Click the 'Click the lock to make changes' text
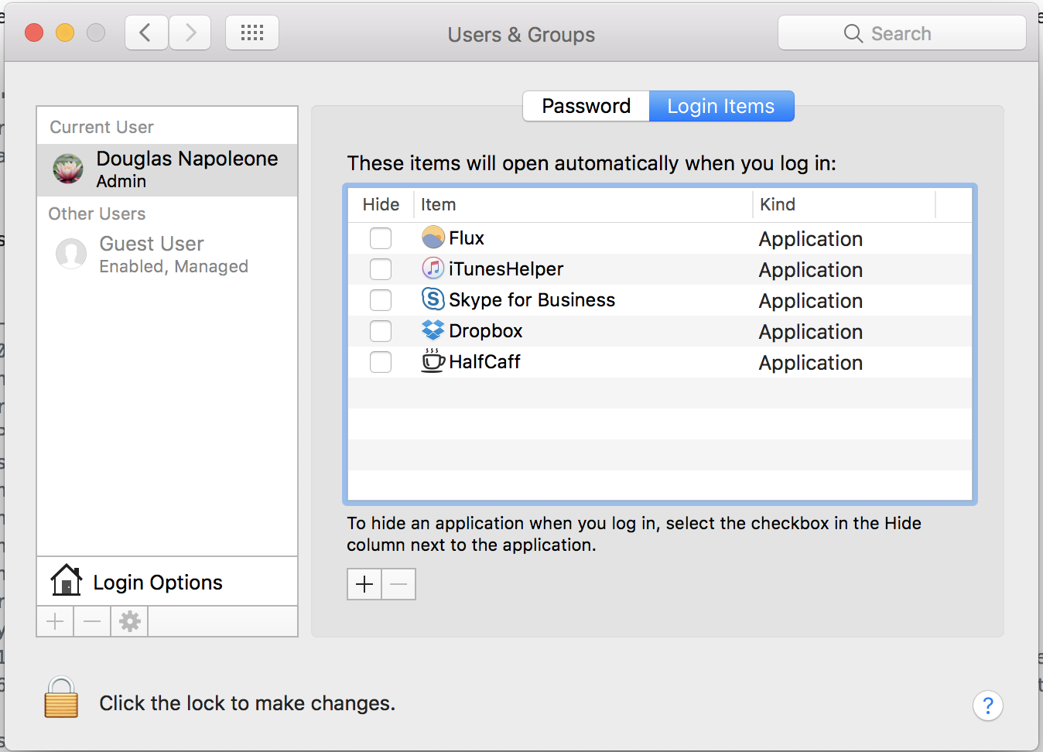The height and width of the screenshot is (752, 1043). [248, 703]
